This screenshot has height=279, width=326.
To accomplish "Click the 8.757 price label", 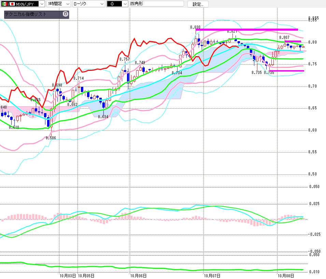I will click(125, 59).
